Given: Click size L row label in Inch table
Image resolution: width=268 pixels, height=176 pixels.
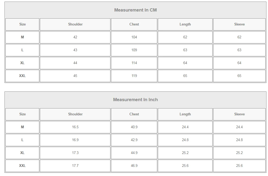Looking at the screenshot, I should click(22, 140).
